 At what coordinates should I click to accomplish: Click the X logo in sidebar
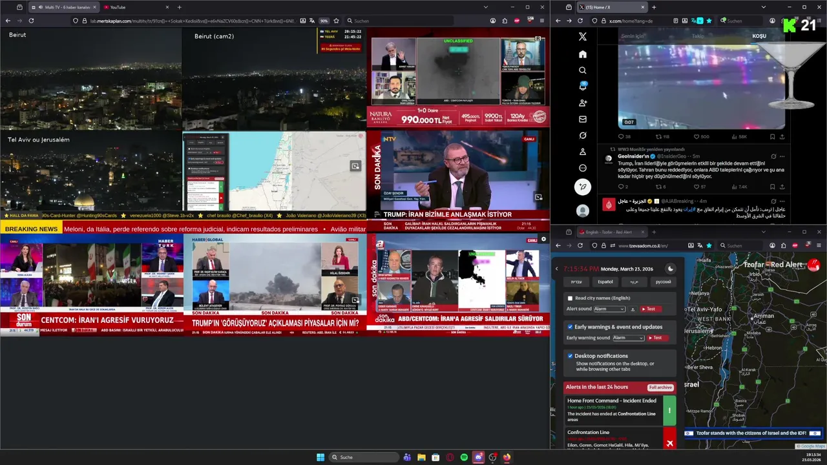[583, 37]
